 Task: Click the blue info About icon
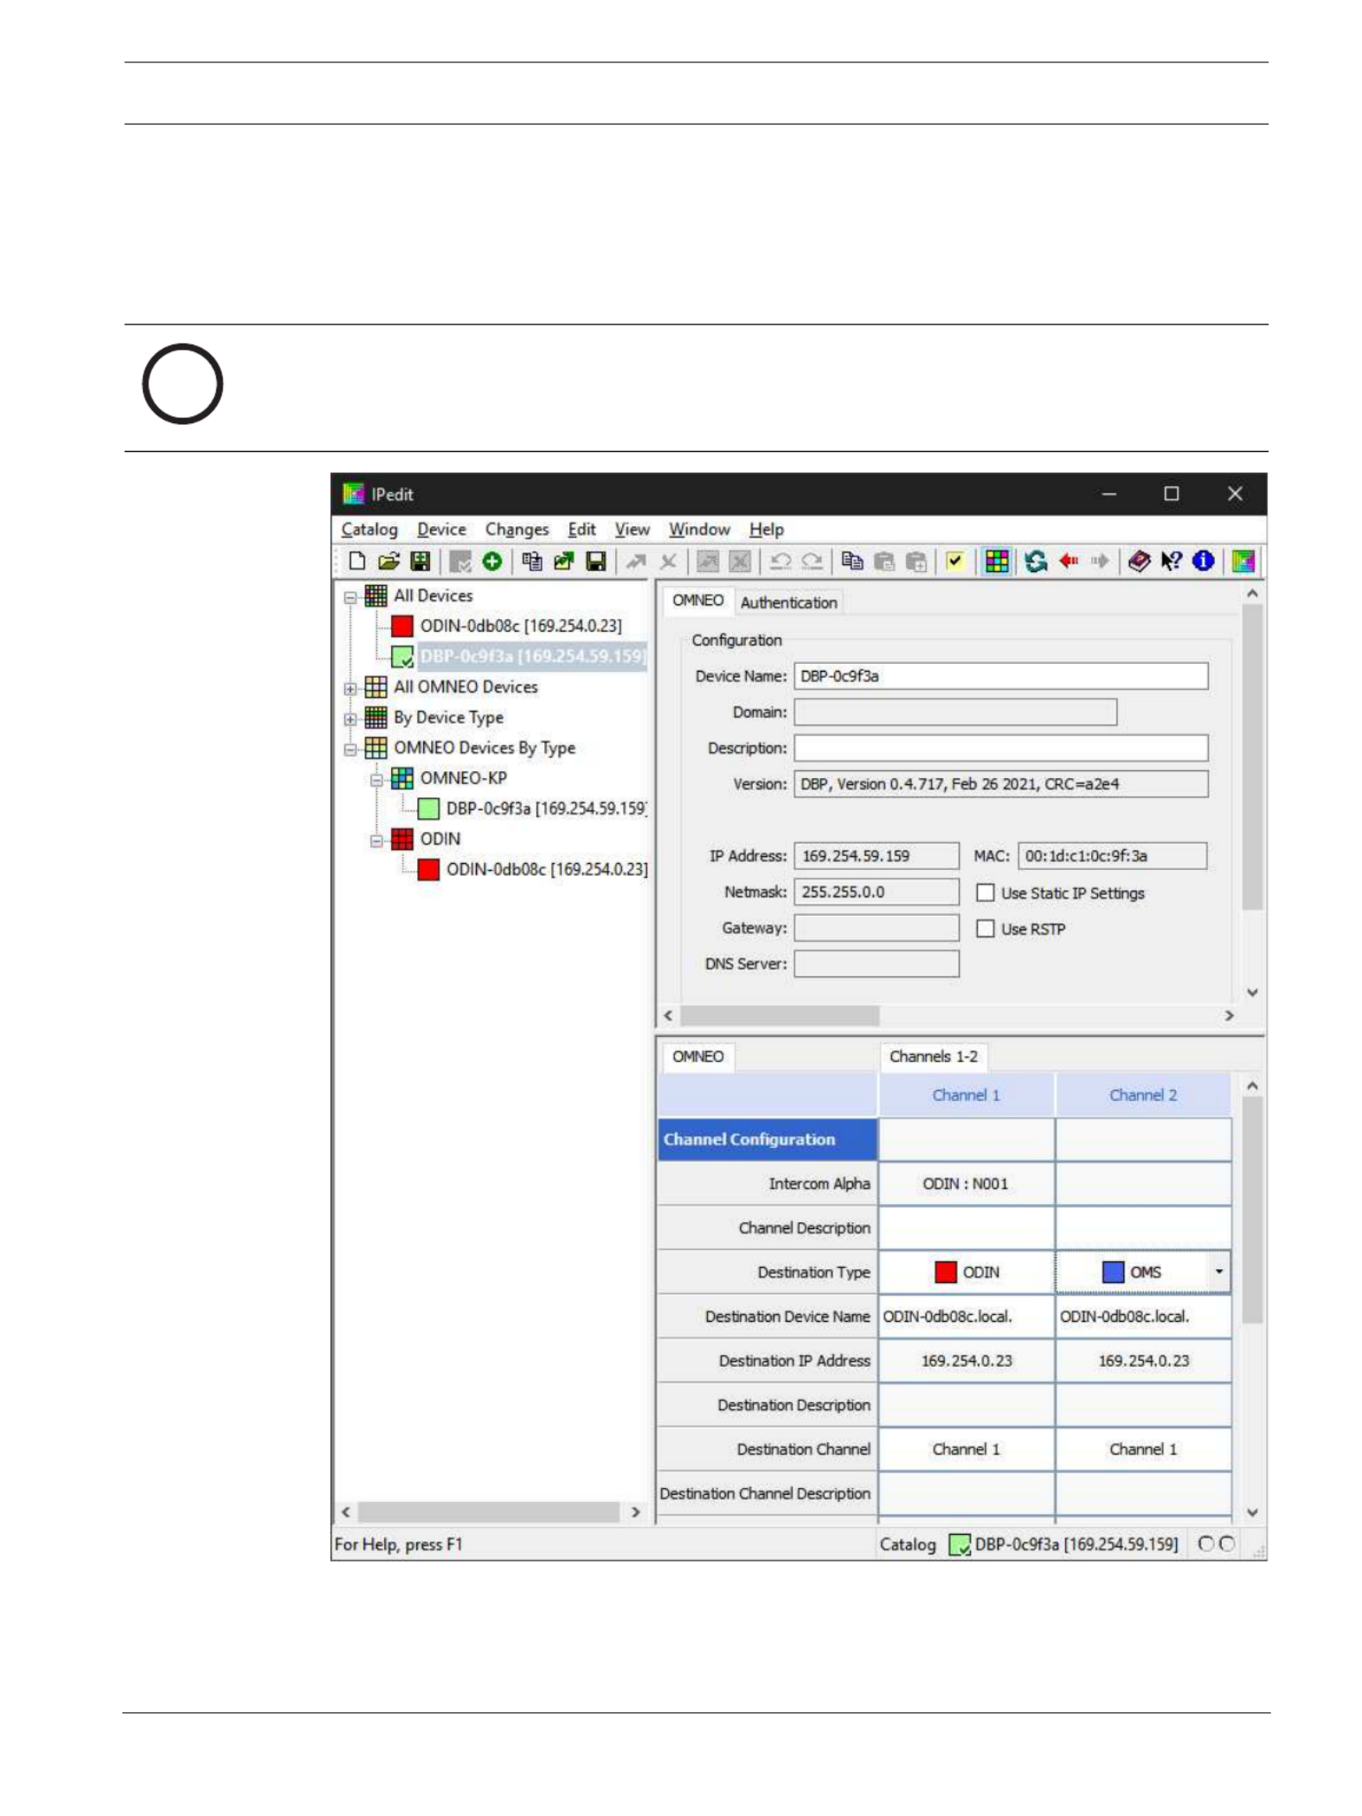(1203, 562)
